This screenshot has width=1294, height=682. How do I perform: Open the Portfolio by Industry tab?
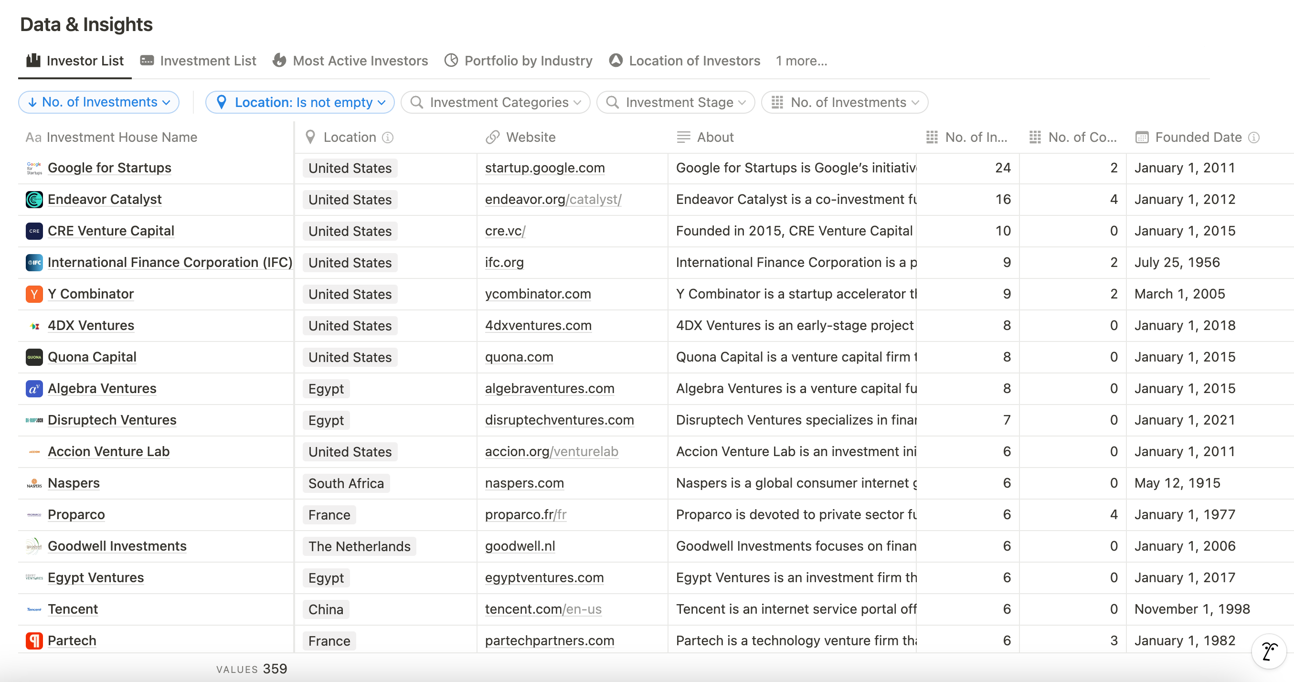coord(519,61)
